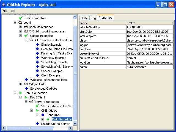Viewport: 176px width, 132px height.
Task: Collapse the ONB Oddjob node
Action: click(31, 111)
